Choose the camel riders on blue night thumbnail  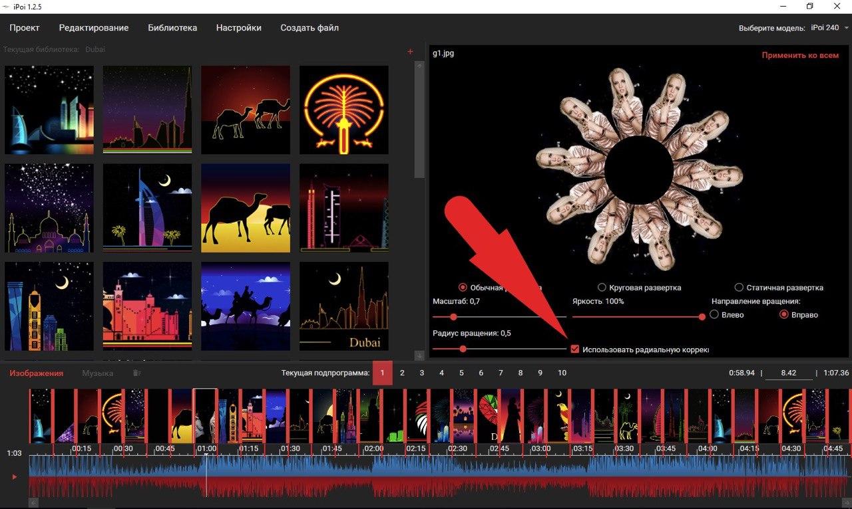246,306
